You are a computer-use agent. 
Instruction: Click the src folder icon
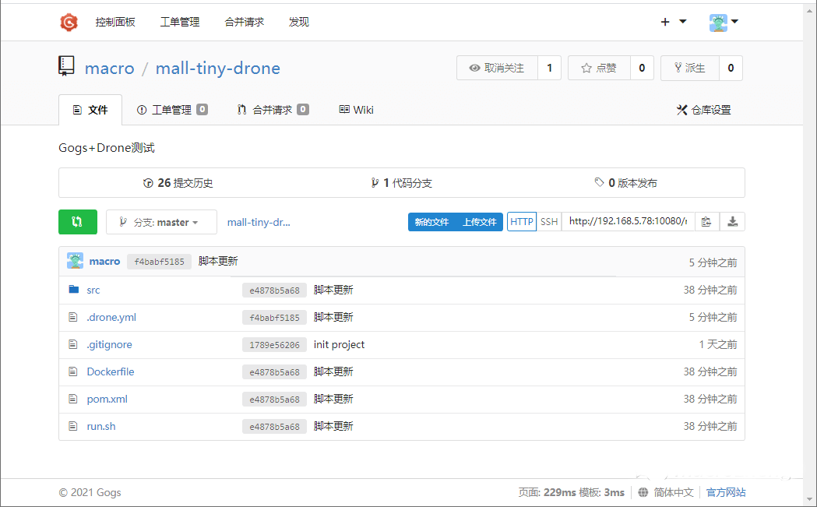point(74,289)
